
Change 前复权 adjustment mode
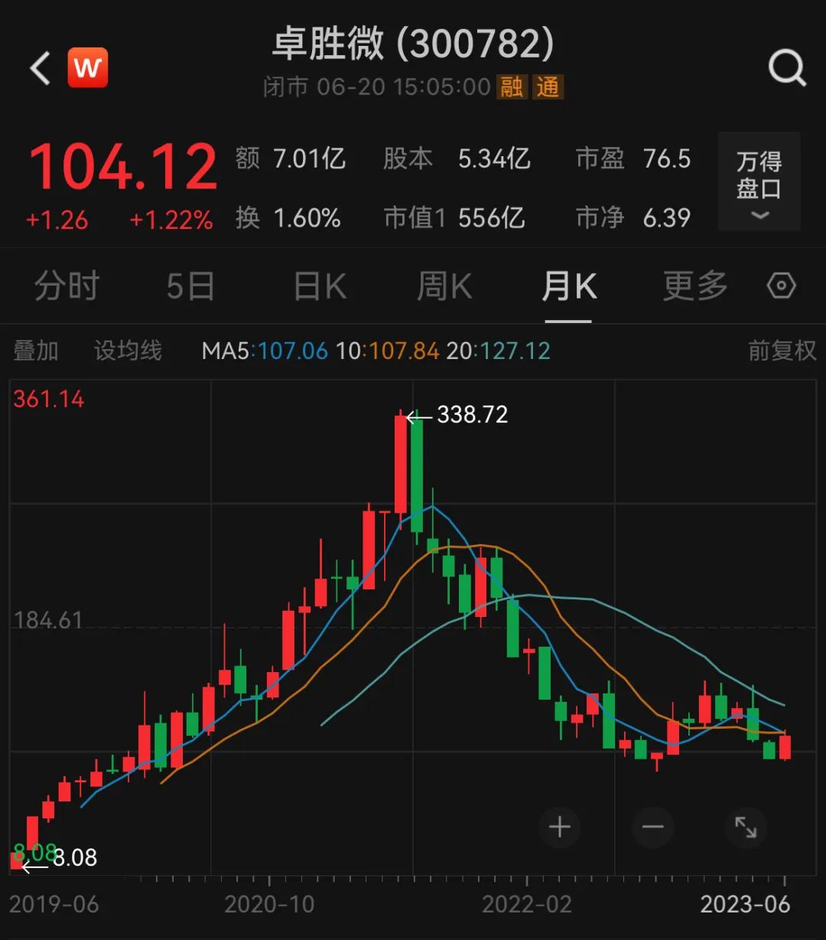pyautogui.click(x=782, y=351)
